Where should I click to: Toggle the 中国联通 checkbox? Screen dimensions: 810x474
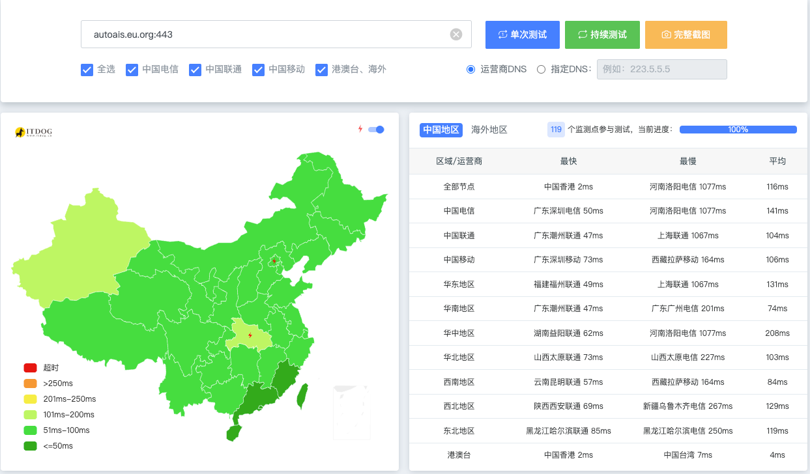[195, 70]
